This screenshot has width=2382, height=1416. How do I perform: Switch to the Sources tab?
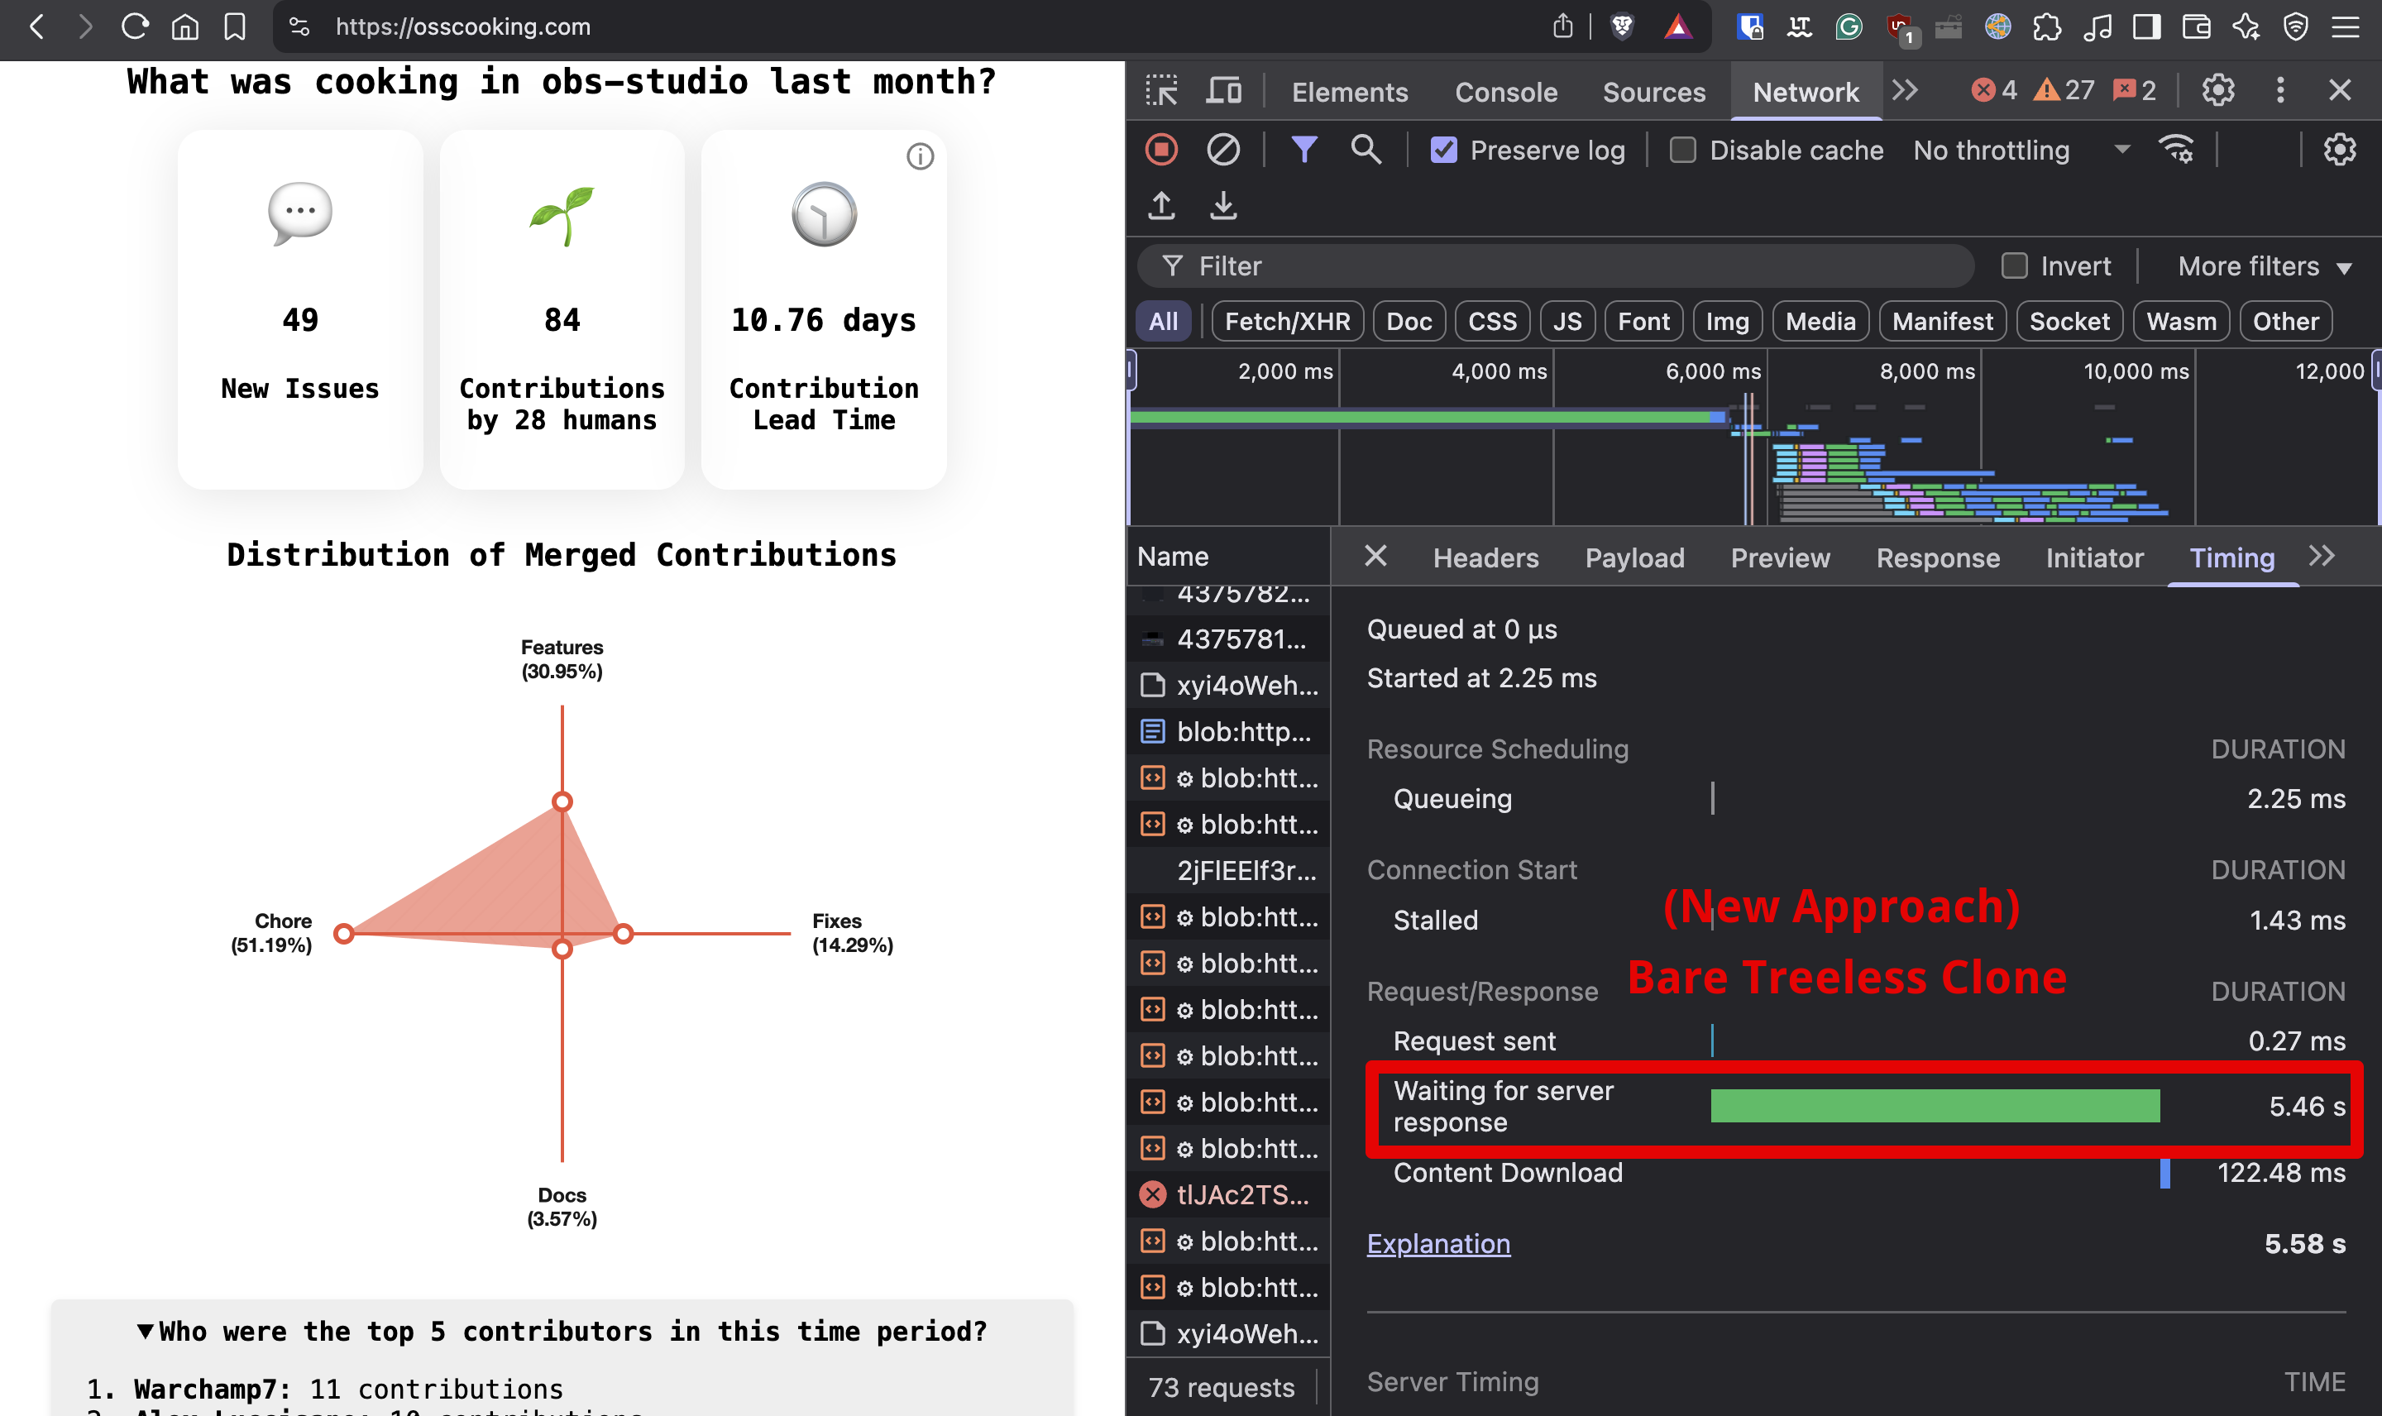[x=1654, y=92]
